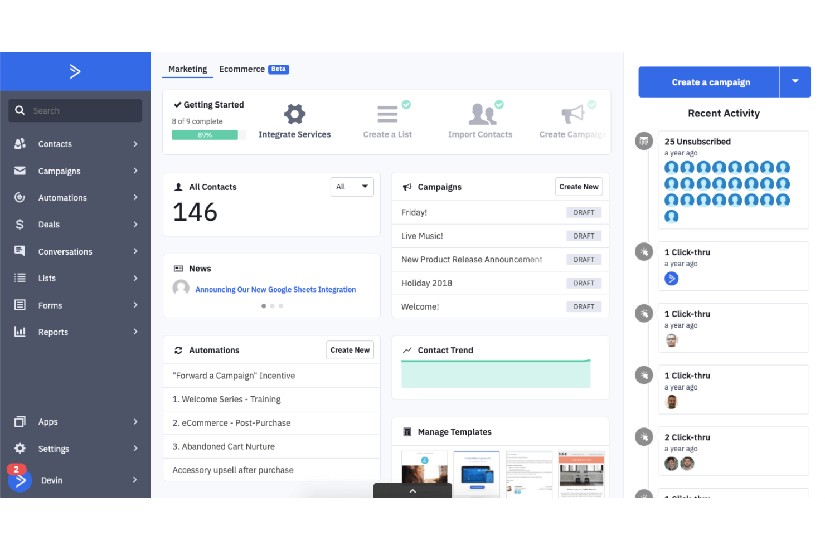Select the second dot in News carousel
The image size is (825, 550).
[x=272, y=306]
